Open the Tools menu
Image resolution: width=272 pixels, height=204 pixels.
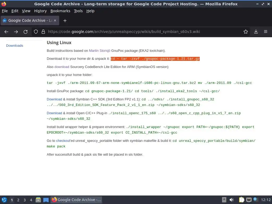click(x=78, y=11)
